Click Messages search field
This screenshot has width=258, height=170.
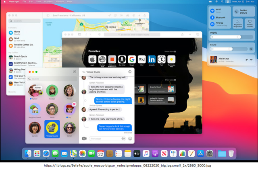(x=52, y=79)
